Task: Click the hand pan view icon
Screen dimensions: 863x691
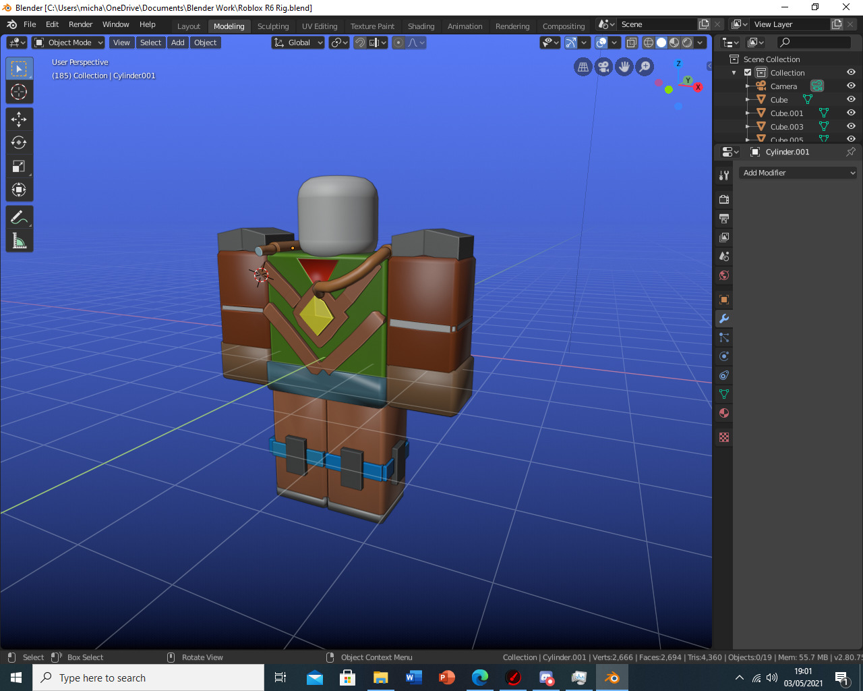Action: coord(624,67)
